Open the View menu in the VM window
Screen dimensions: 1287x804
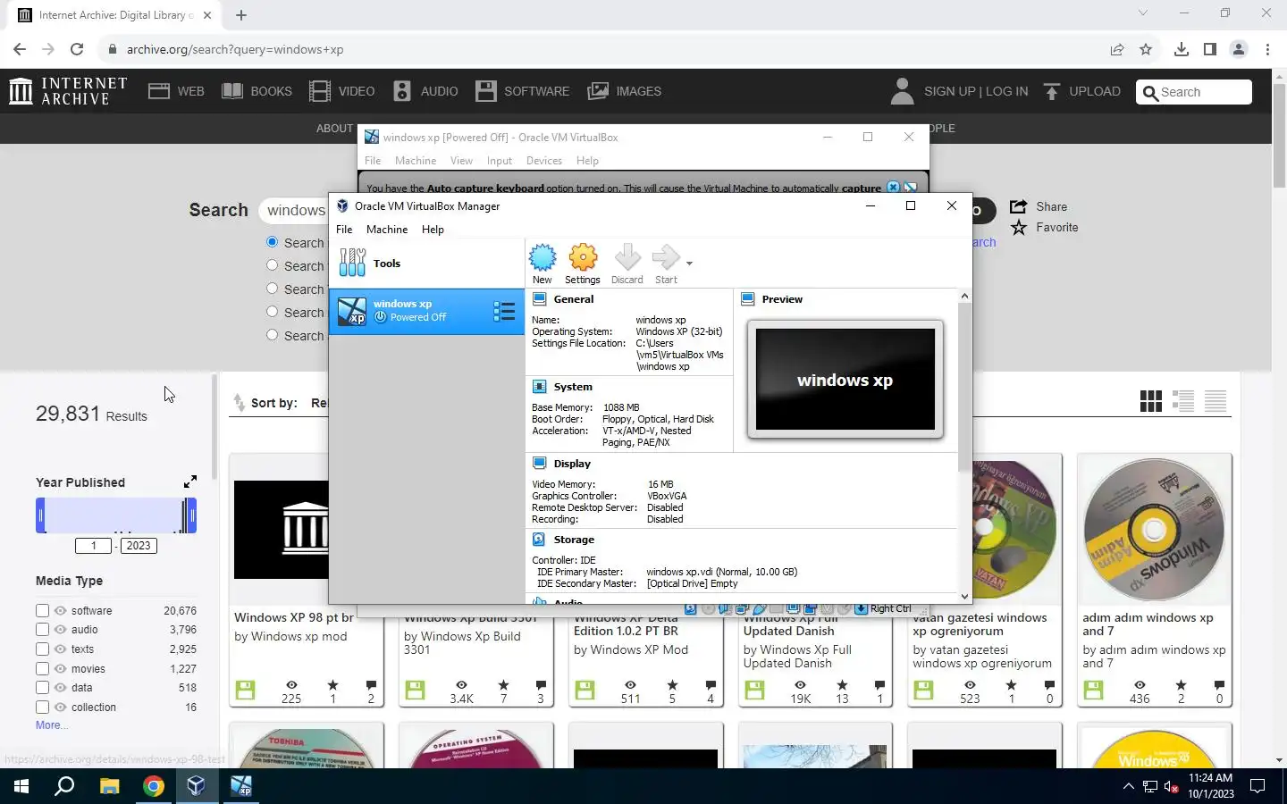pos(461,161)
